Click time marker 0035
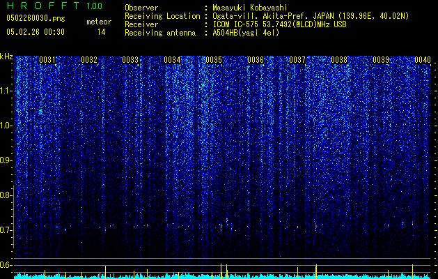The image size is (438, 279). (x=214, y=60)
